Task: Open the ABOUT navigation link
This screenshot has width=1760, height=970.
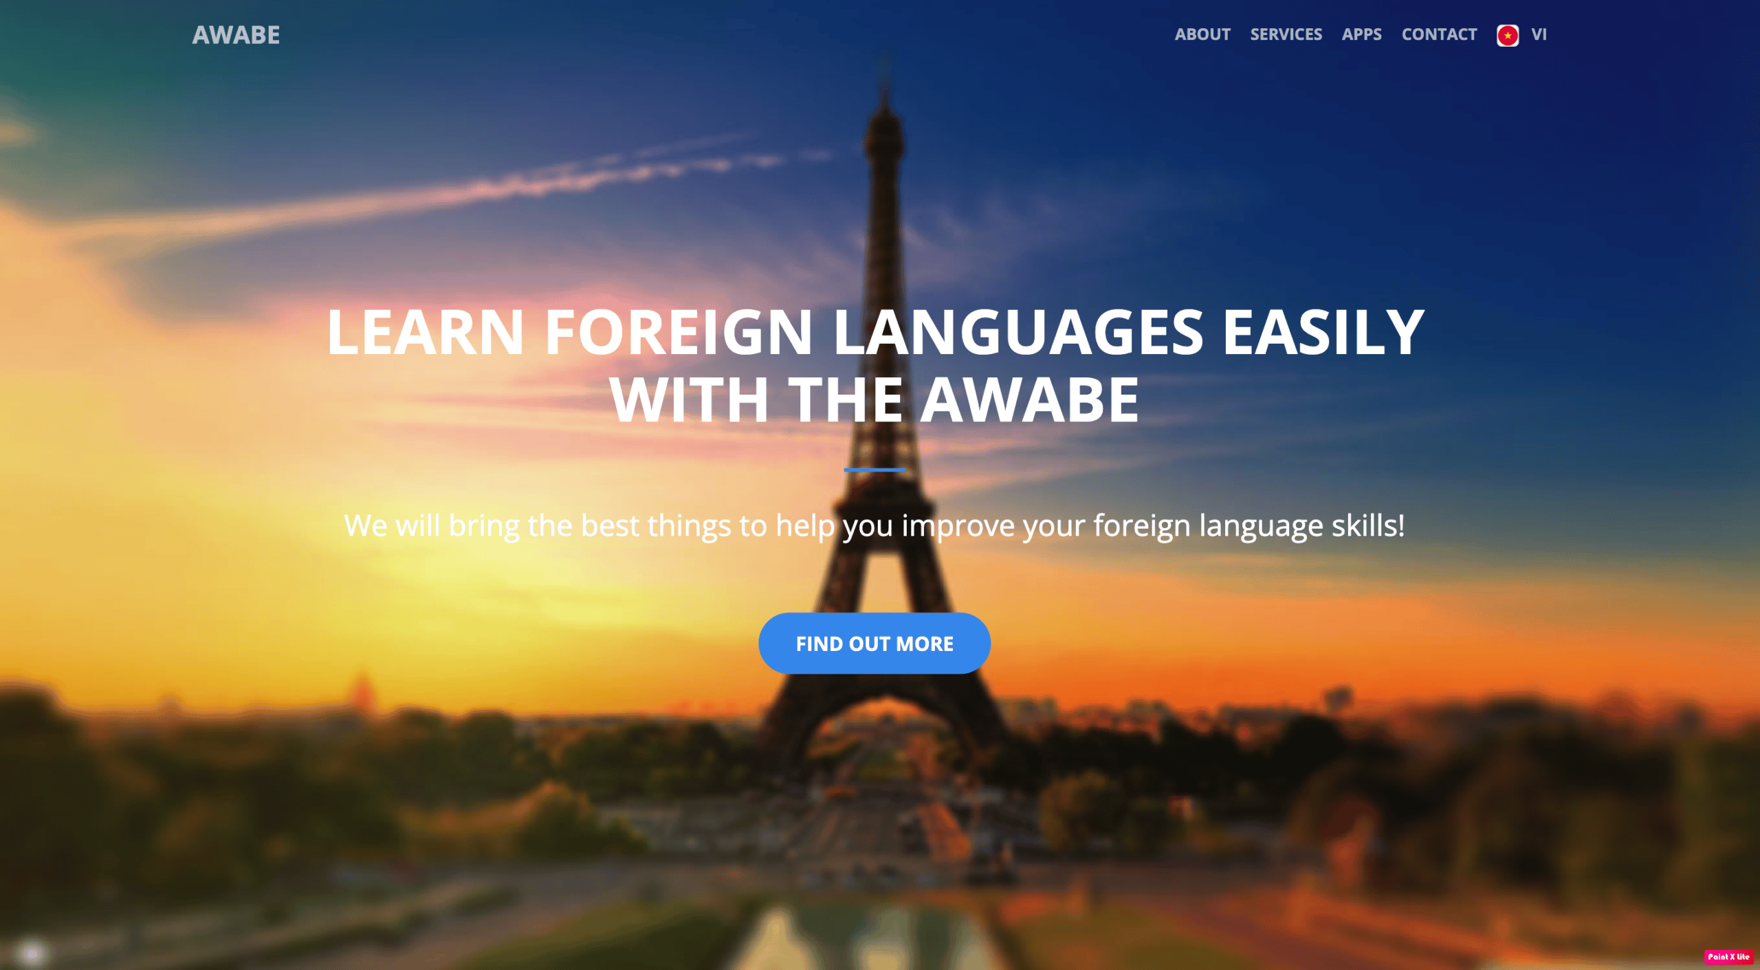Action: 1201,34
